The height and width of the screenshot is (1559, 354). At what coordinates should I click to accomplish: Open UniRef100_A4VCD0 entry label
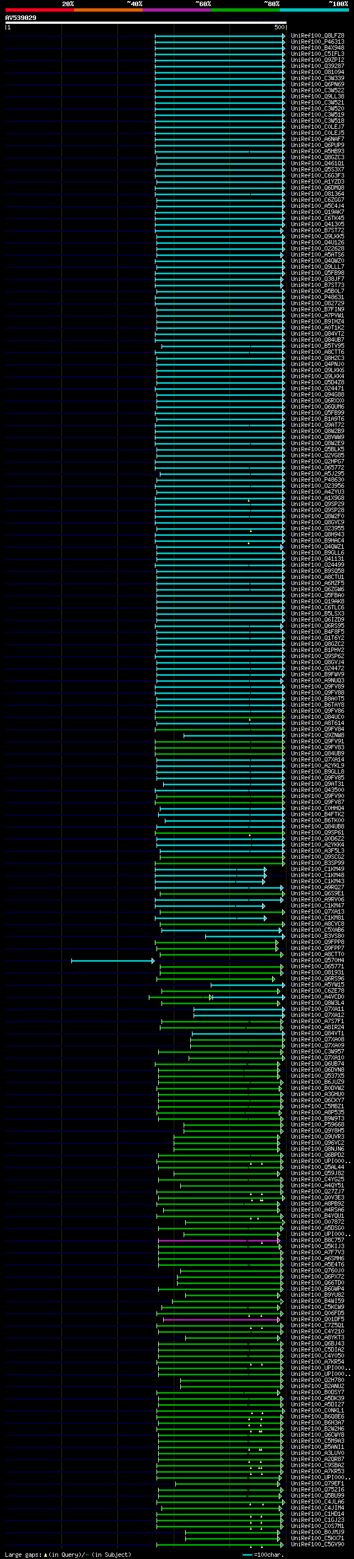317,997
